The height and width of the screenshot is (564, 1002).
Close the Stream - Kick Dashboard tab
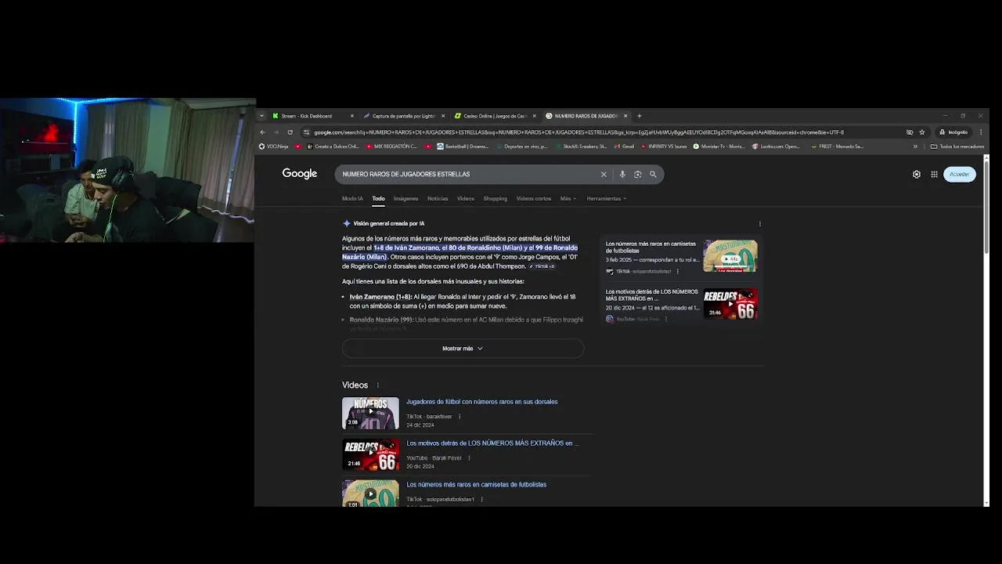coord(352,116)
